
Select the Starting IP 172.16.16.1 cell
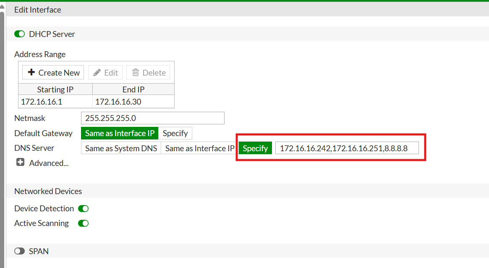(55, 102)
